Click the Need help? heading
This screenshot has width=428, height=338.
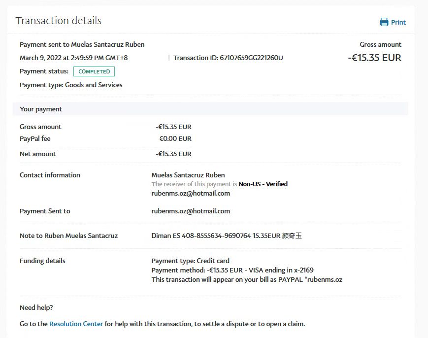coord(36,307)
